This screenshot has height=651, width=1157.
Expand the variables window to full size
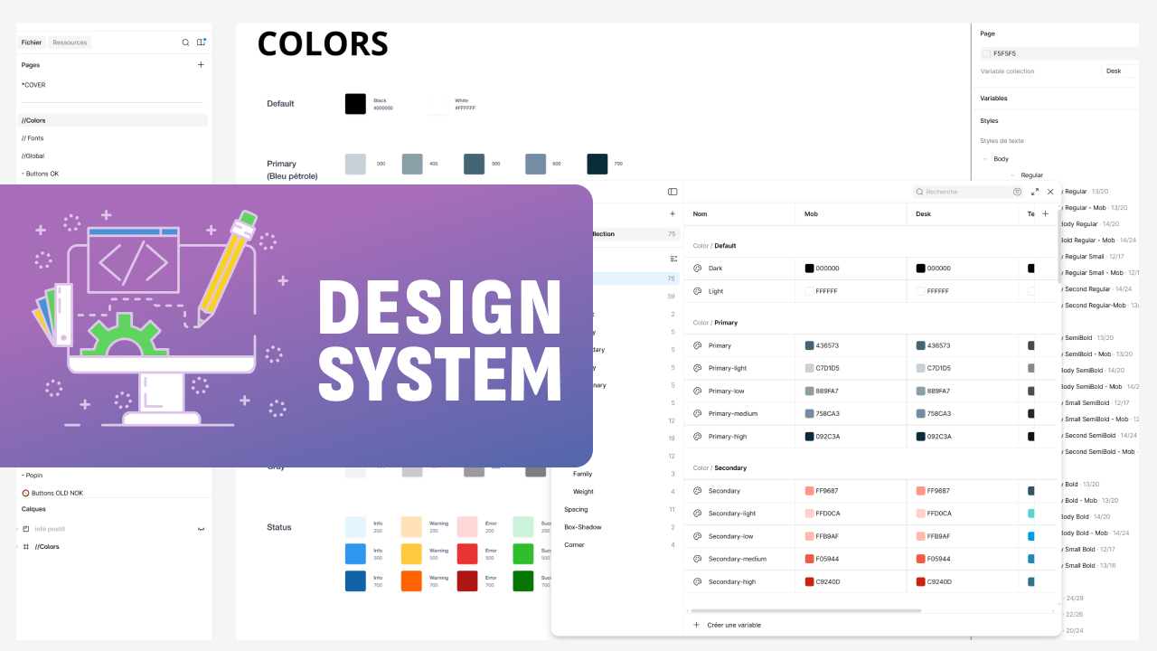click(x=1035, y=192)
